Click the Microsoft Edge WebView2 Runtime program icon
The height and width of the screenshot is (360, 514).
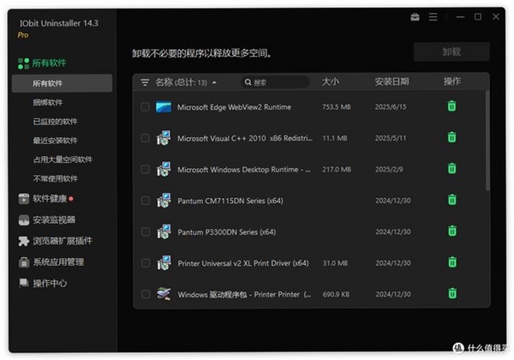point(164,107)
